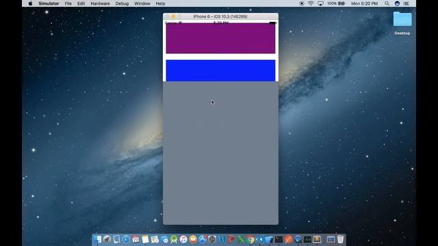
Task: Open Spotlight search magnifier
Action: click(387, 3)
